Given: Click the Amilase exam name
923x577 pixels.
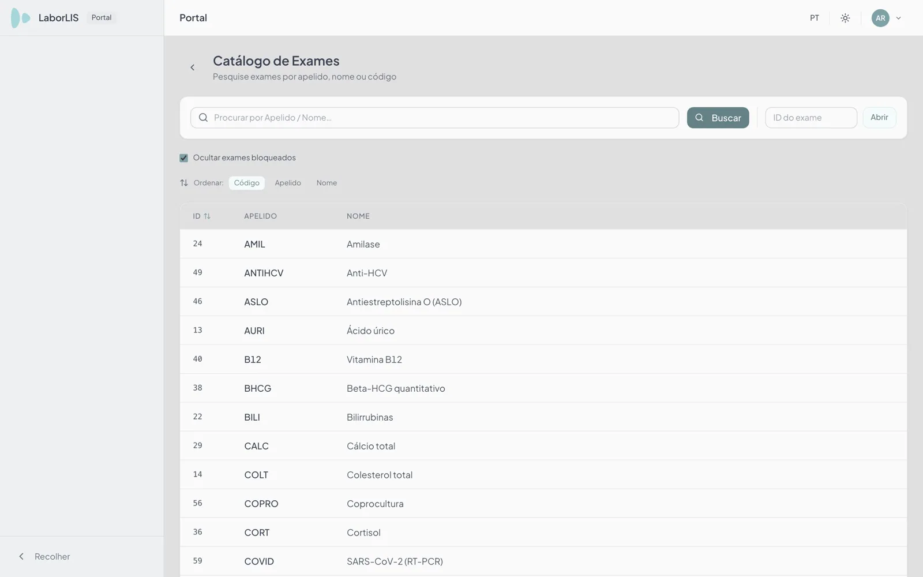Looking at the screenshot, I should tap(363, 244).
